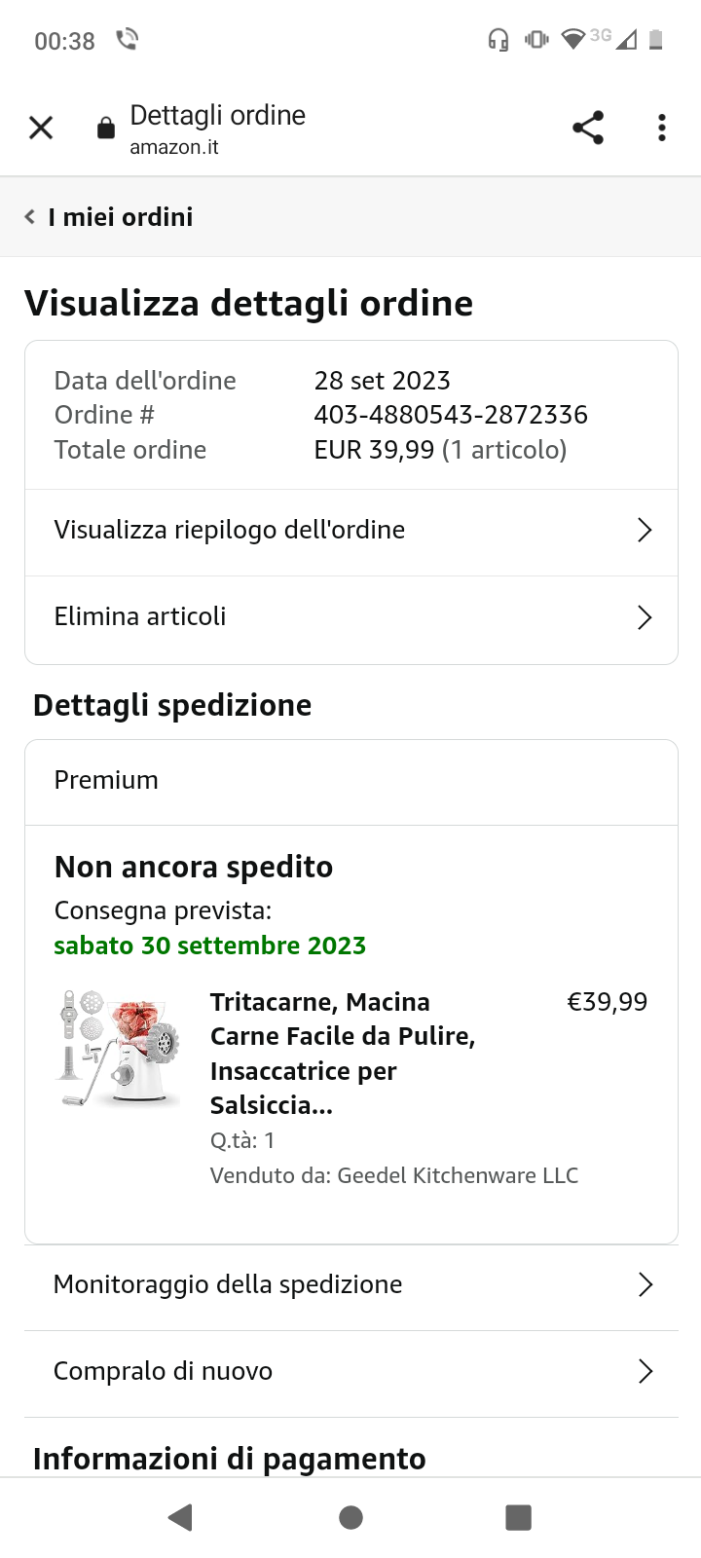Tap the Compralo di nuovo chevron
Viewport: 701px width, 1558px height.
tap(644, 1372)
